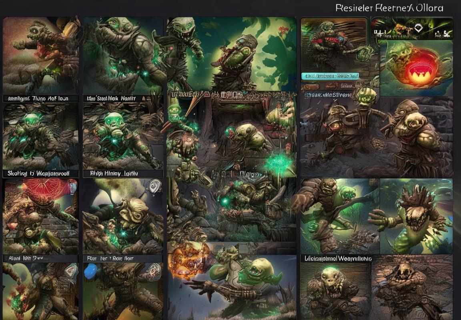
Task: Click the red-brown button beside 'Grinino'
Action: pos(331,86)
